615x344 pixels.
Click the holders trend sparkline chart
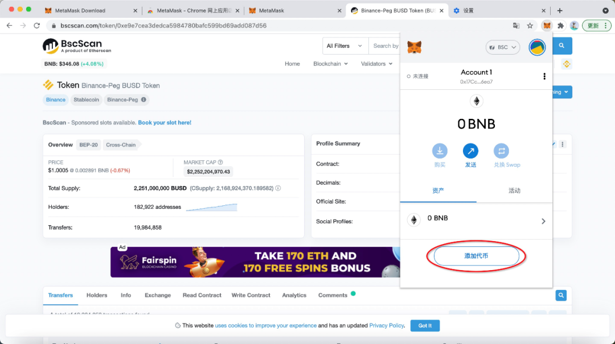(211, 207)
